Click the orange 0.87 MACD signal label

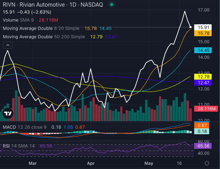coord(202,125)
